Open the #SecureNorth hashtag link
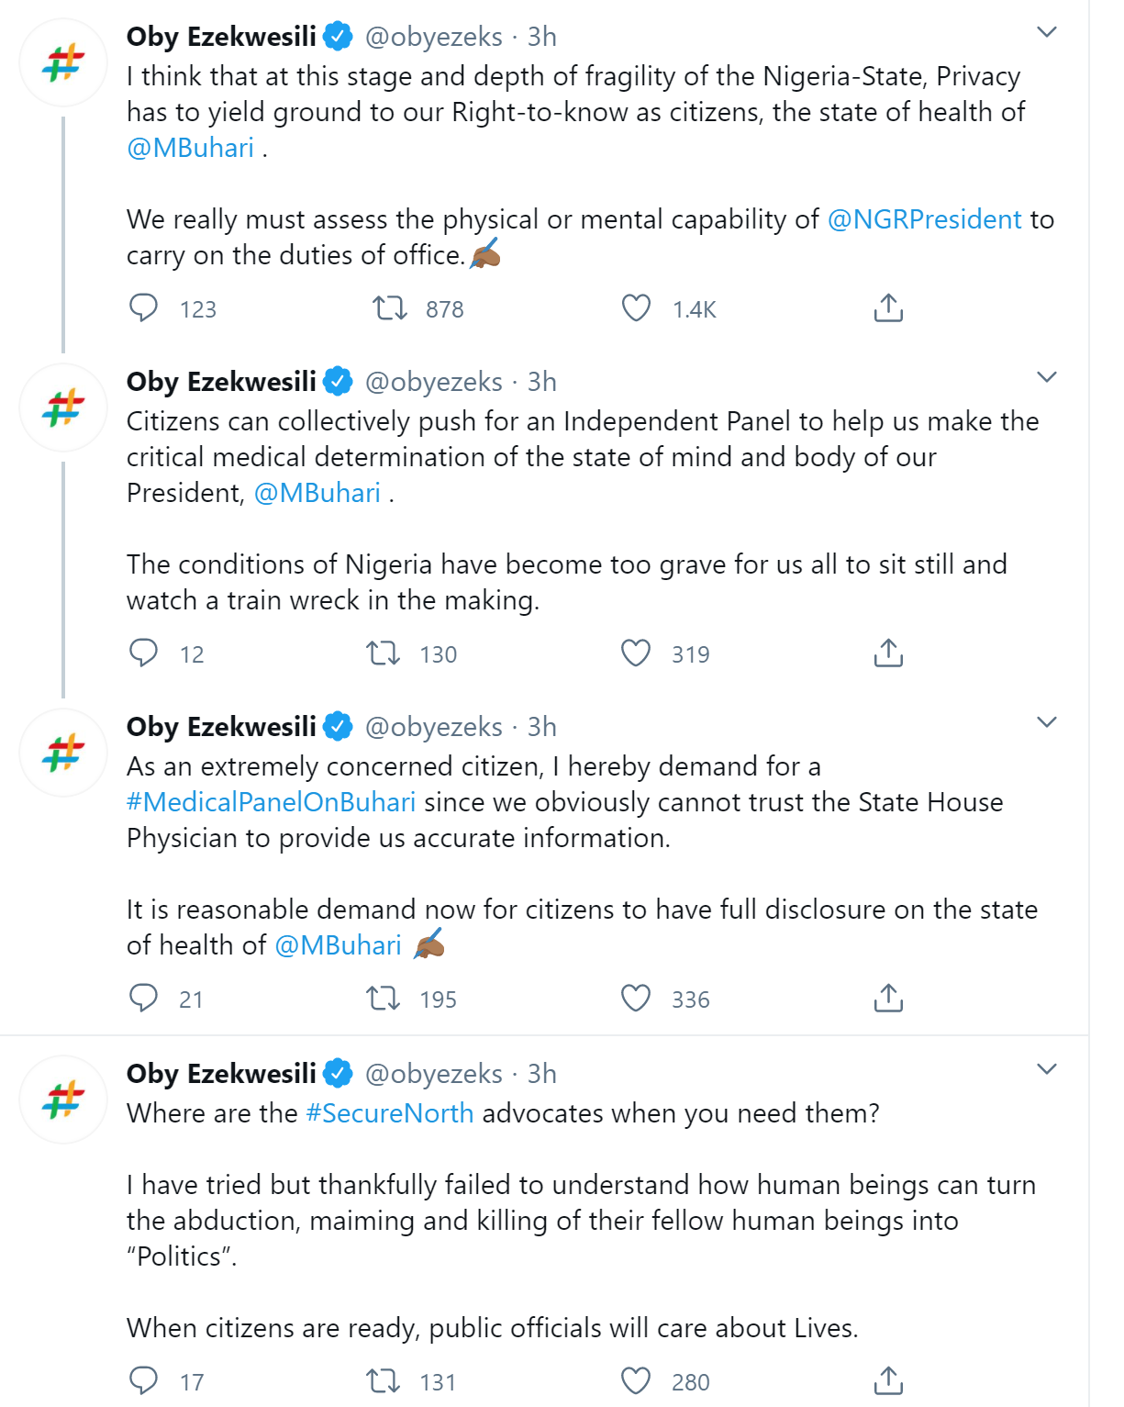1124x1407 pixels. (389, 1113)
